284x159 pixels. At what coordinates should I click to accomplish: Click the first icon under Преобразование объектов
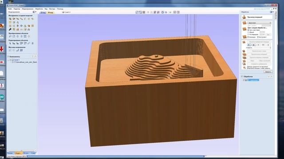click(10, 36)
